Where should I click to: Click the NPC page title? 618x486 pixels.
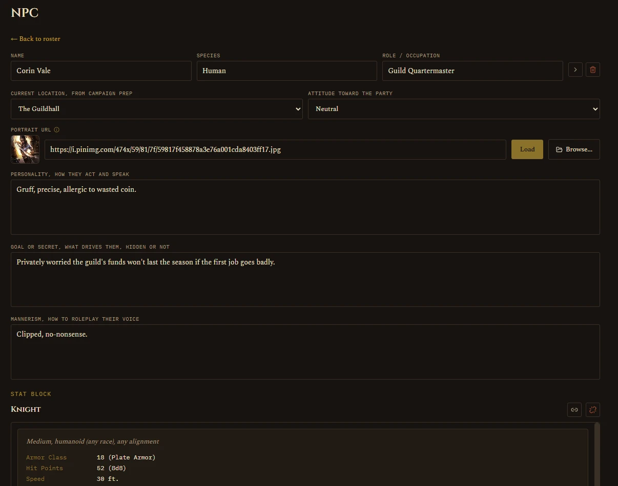click(x=25, y=13)
